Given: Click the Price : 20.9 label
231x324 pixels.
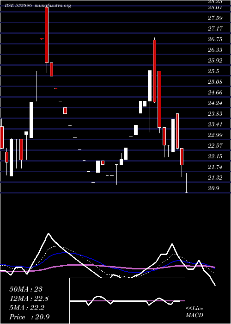Looking at the screenshot, I should coord(29,317).
